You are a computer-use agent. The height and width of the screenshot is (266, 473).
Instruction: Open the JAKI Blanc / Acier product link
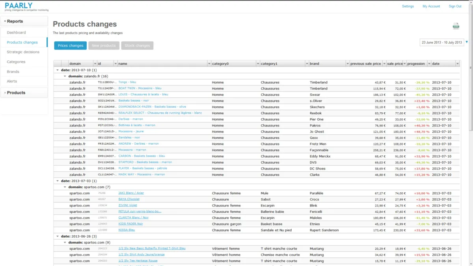point(131,193)
